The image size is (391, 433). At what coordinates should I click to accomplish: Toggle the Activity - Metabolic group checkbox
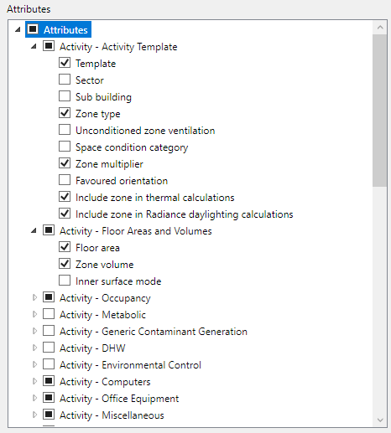[49, 314]
